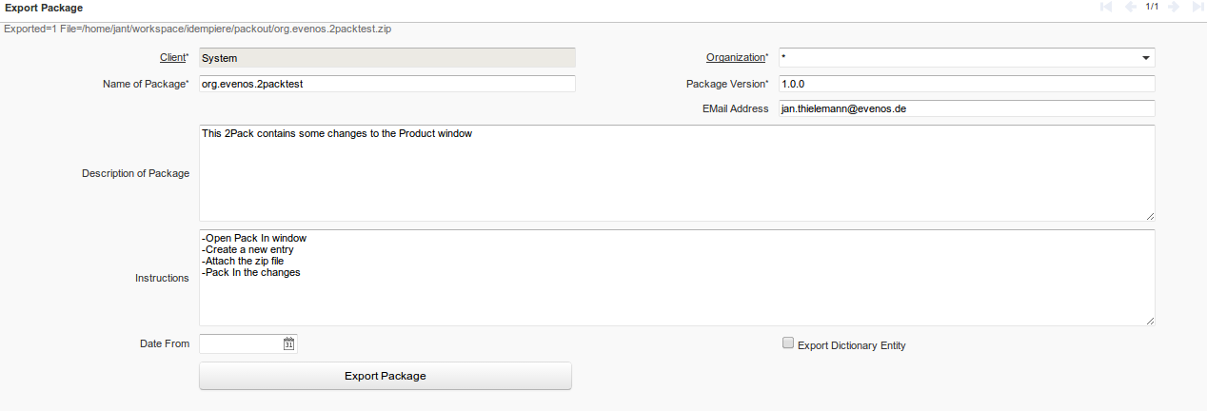Screen dimensions: 1207x411
Task: Click the underlined Organization label link
Action: tap(736, 58)
